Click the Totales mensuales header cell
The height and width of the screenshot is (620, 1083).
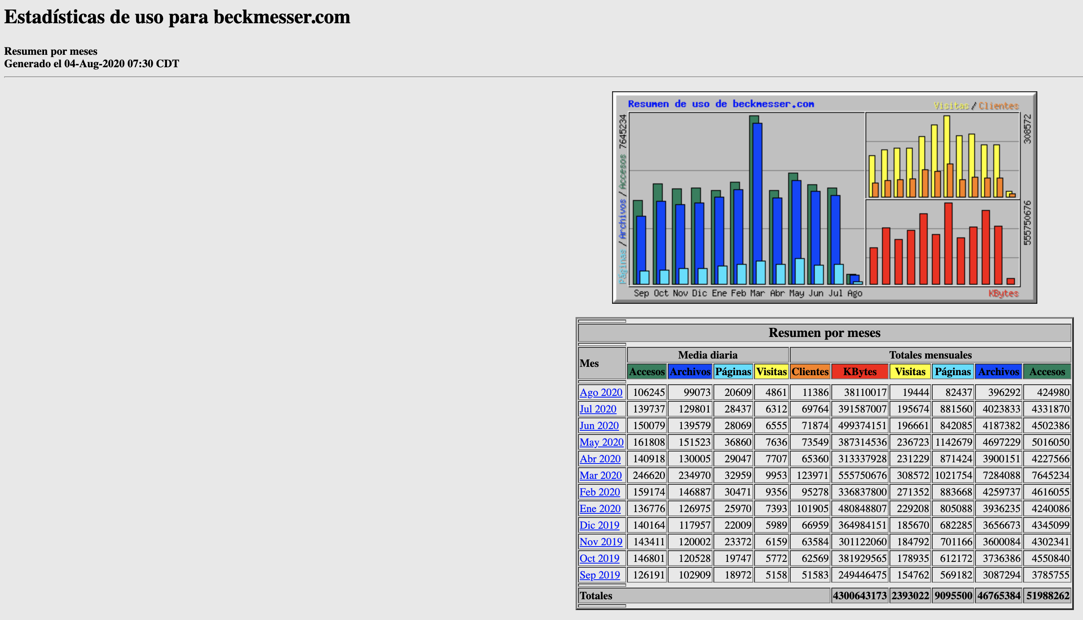[930, 355]
